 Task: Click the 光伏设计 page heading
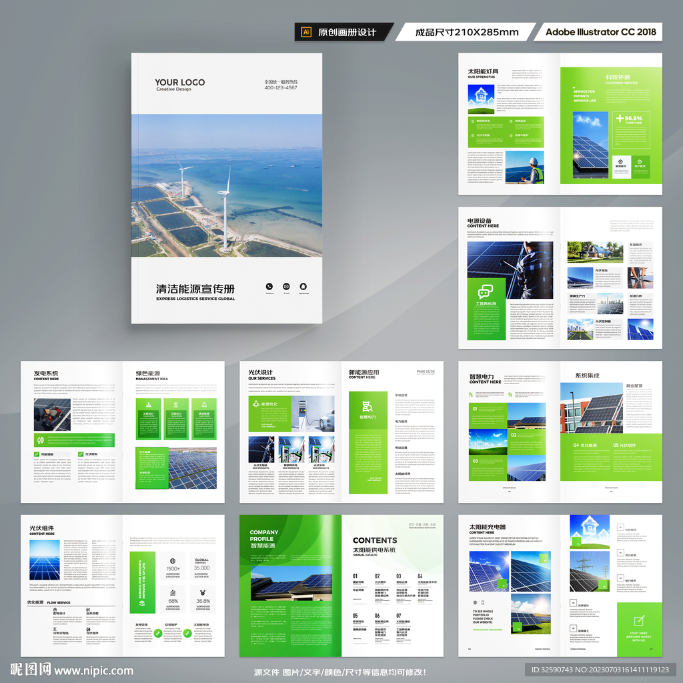260,372
